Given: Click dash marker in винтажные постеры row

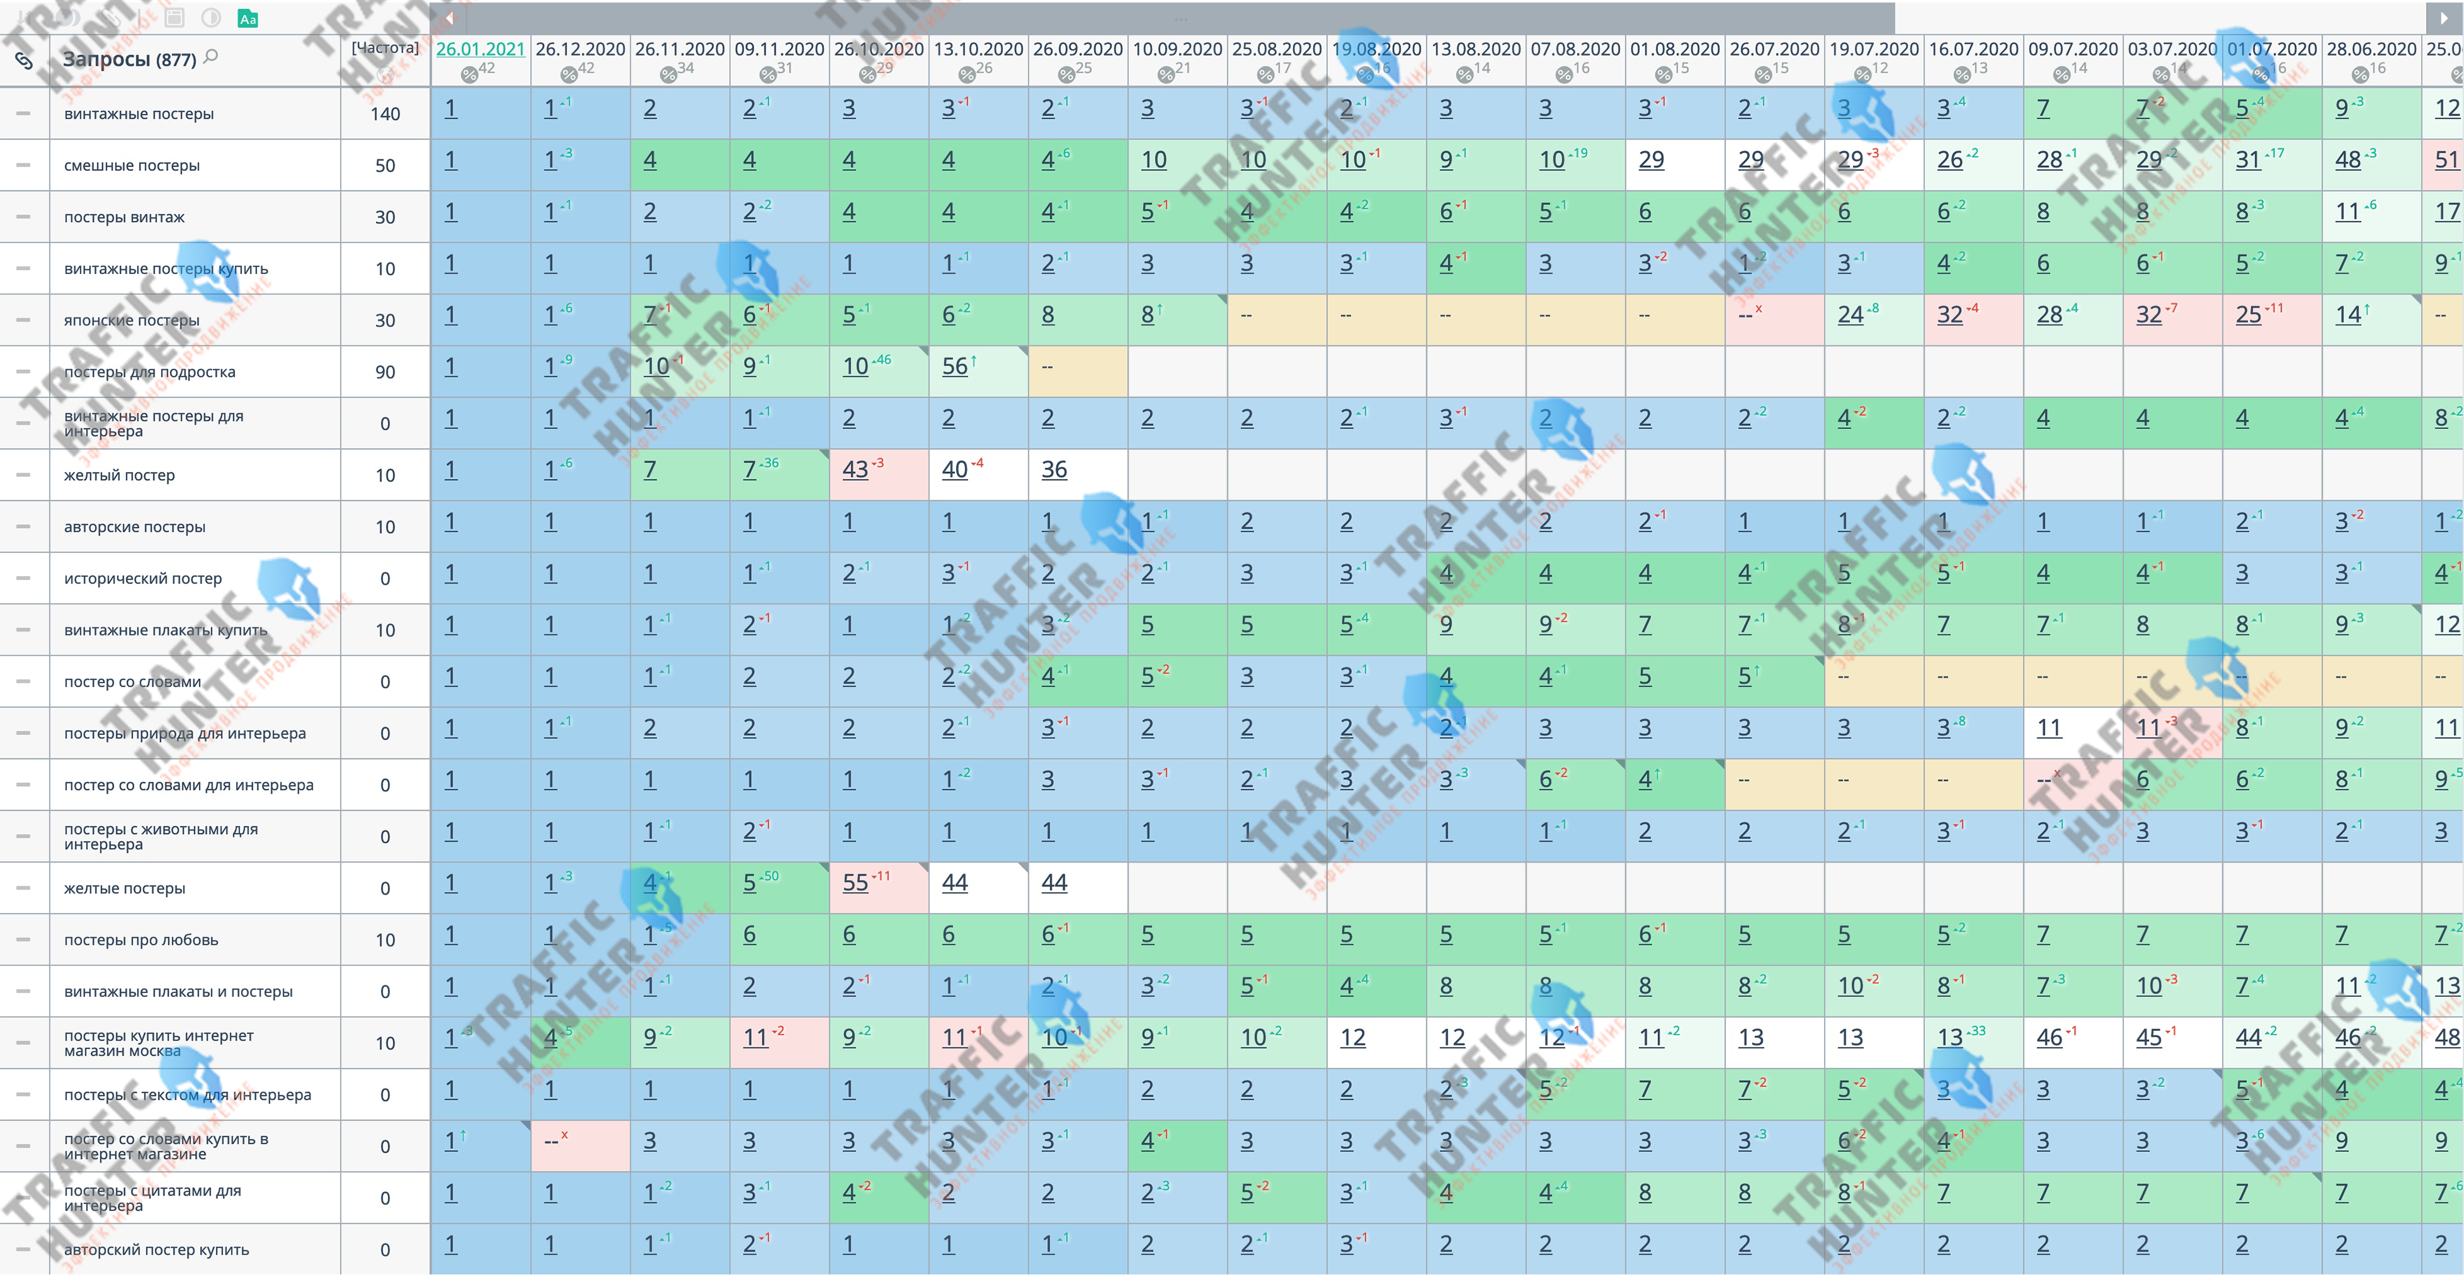Looking at the screenshot, I should point(24,114).
